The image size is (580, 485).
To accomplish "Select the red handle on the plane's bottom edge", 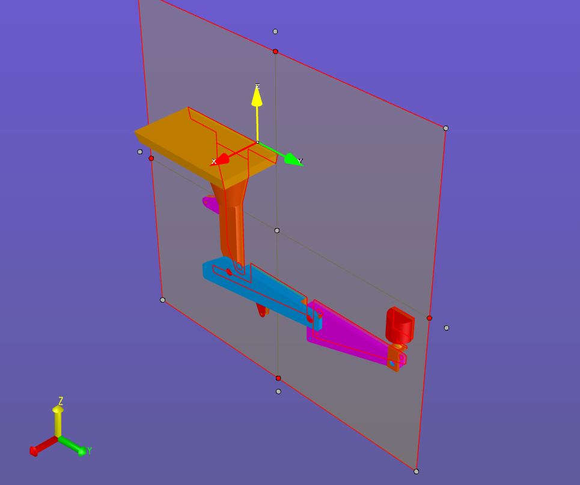I will click(278, 378).
